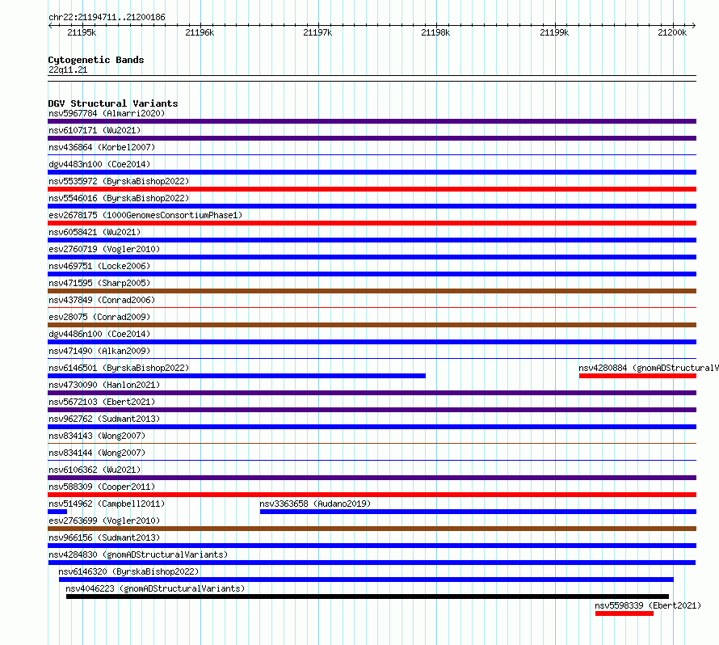Click the esv28075 (Conrad2009) label

(99, 317)
